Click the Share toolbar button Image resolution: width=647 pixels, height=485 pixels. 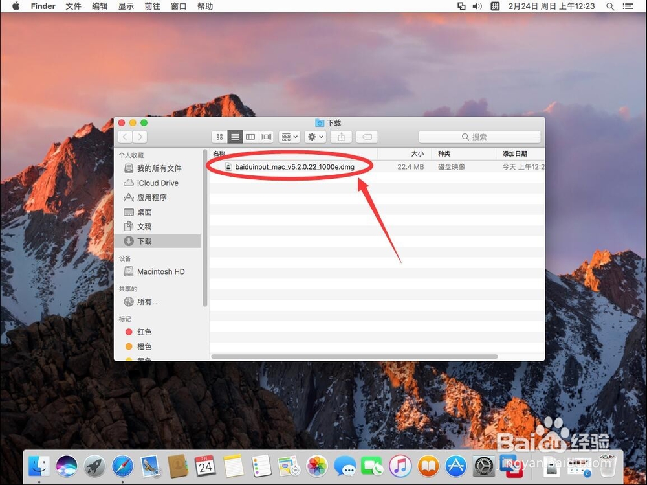click(341, 137)
